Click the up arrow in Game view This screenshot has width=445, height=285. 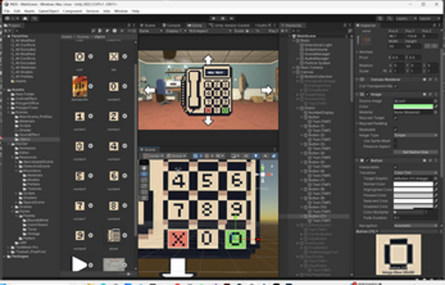[207, 58]
